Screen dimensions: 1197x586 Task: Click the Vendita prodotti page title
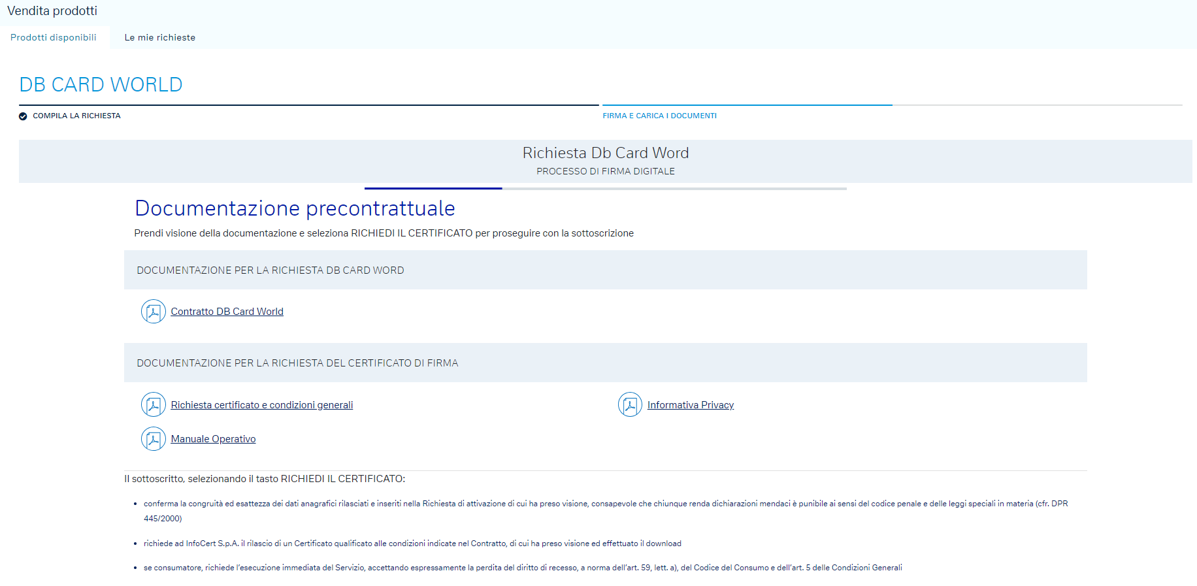tap(52, 10)
